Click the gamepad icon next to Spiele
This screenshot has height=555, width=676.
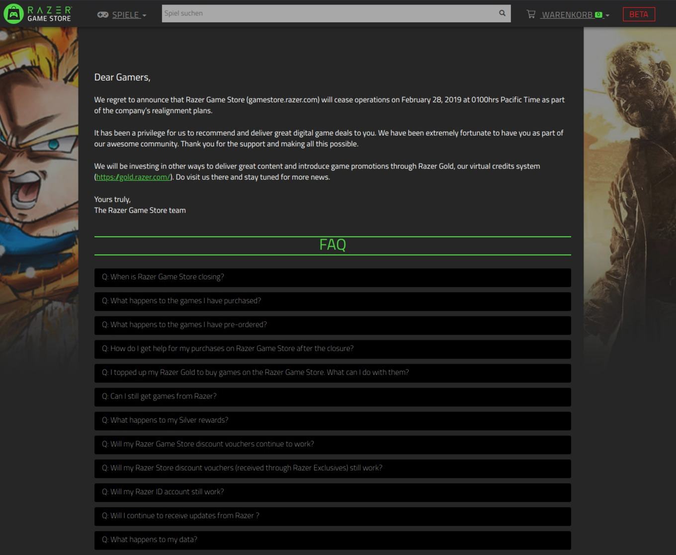(x=103, y=14)
